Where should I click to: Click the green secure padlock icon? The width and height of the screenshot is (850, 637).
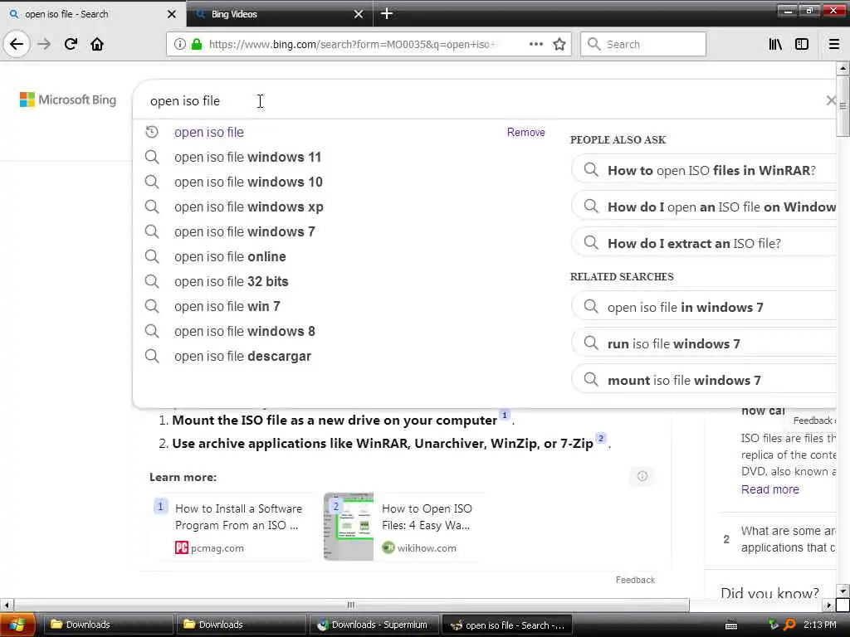(x=196, y=44)
